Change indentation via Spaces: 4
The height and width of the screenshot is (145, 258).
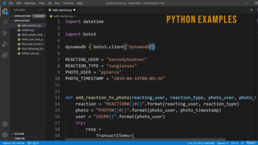pos(223,143)
